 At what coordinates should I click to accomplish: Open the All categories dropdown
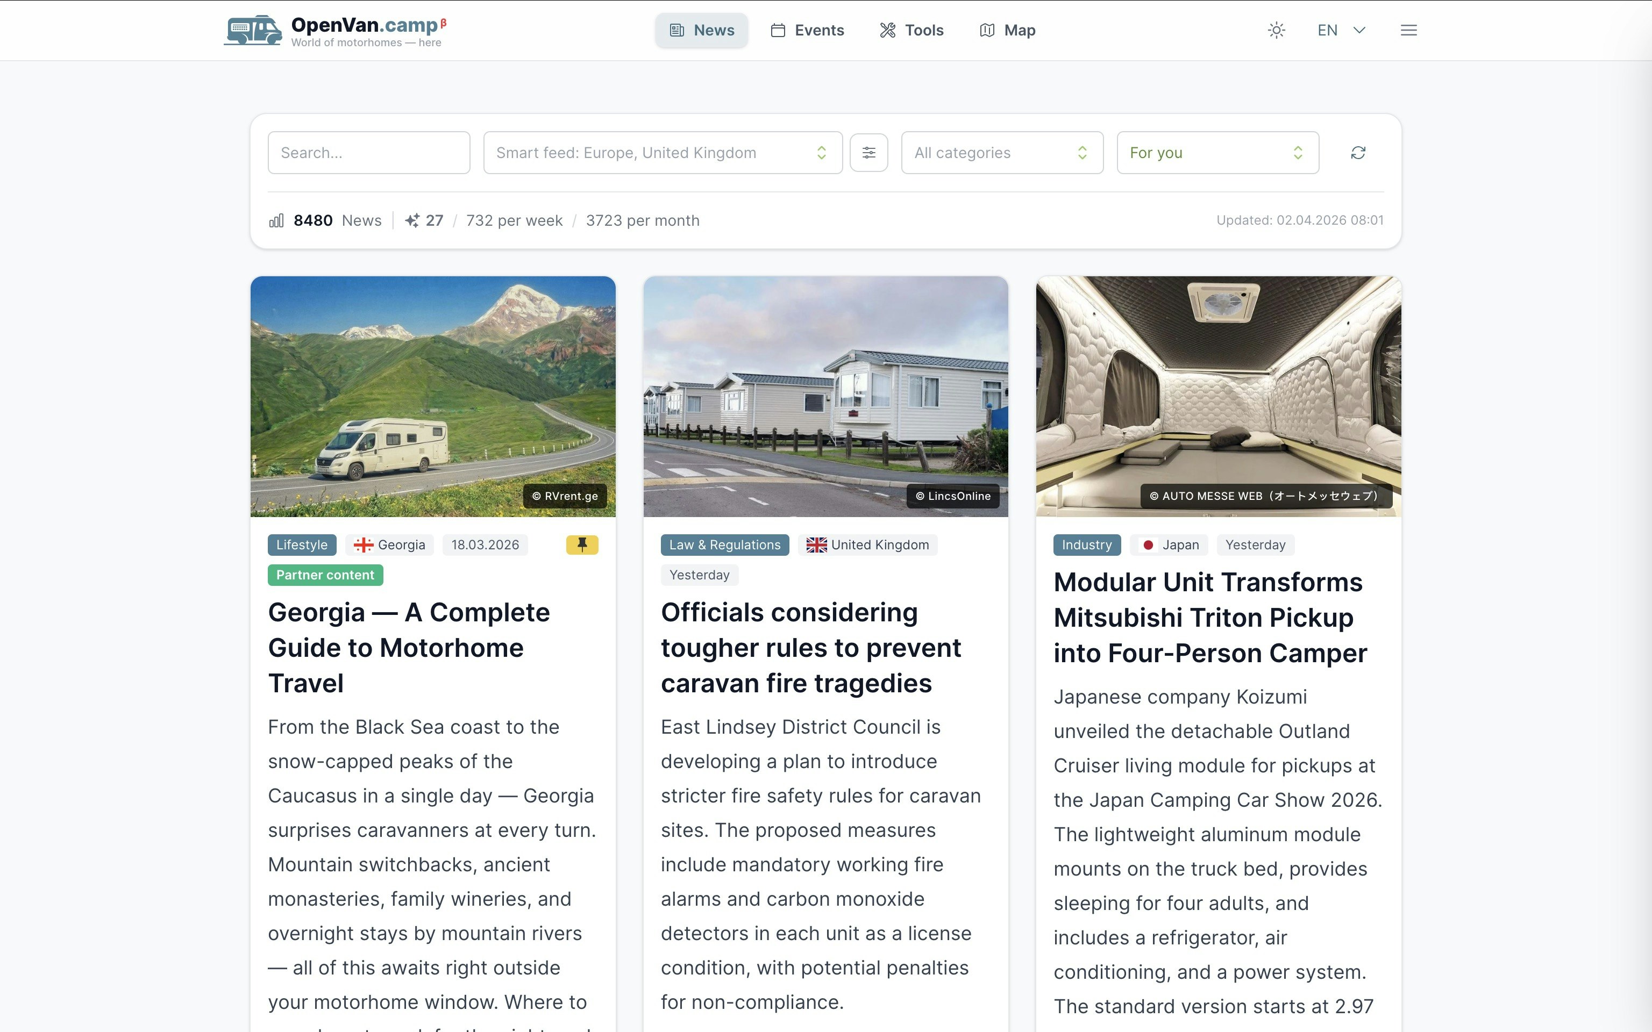(1001, 152)
